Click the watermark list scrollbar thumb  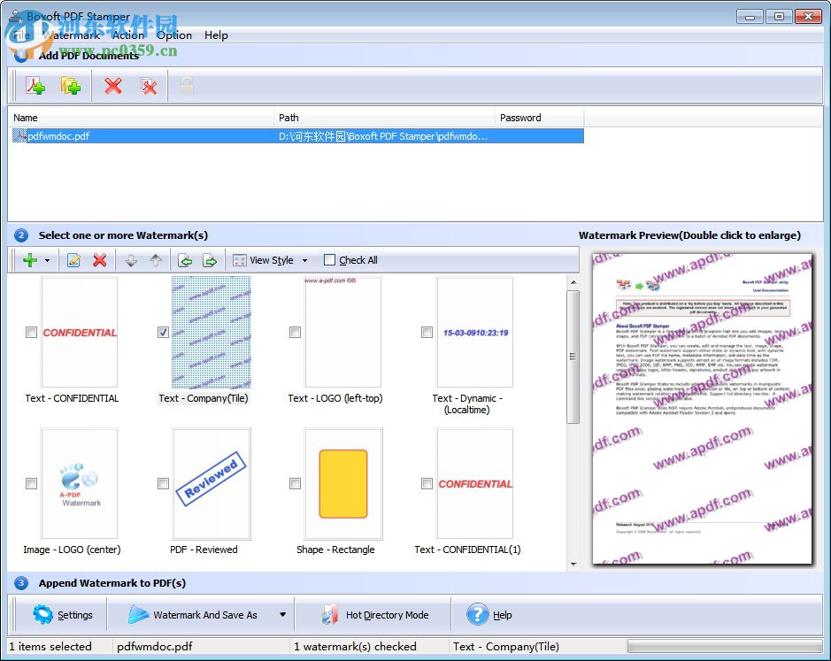(573, 357)
